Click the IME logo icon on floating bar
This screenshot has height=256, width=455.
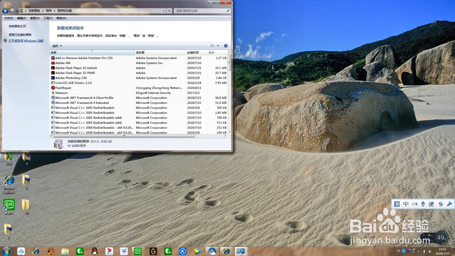point(397,204)
